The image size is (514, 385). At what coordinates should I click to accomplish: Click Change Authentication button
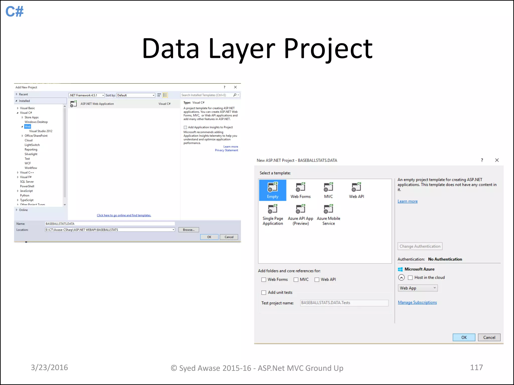[420, 246]
